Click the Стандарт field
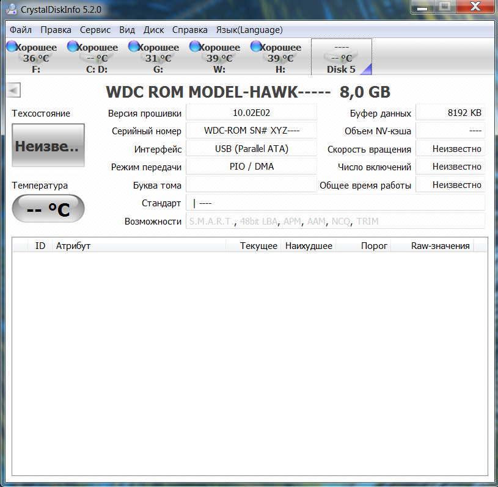The image size is (498, 487). pos(335,203)
